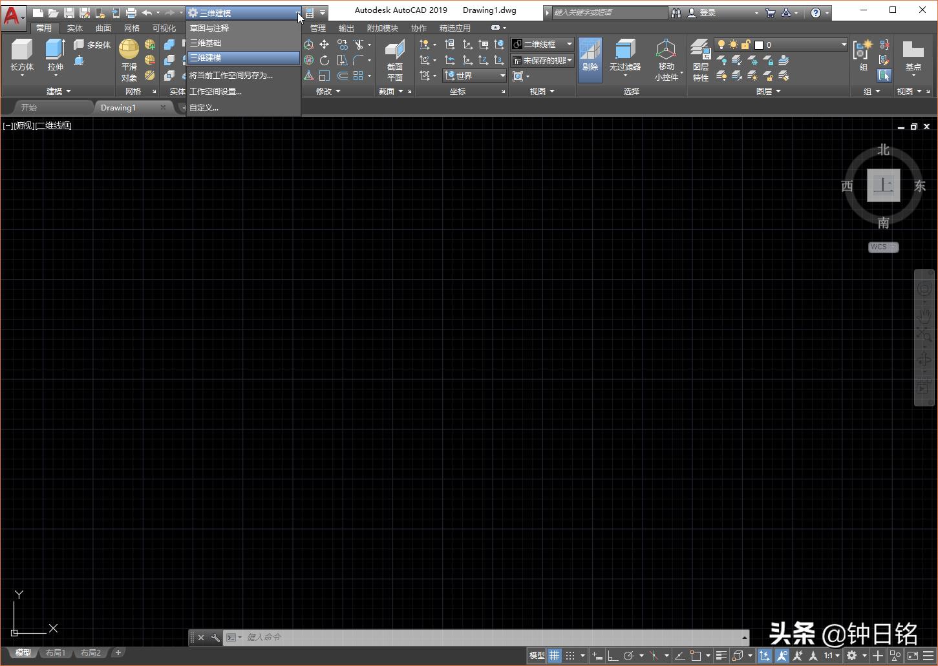Click the Move tool in 修改 panel
The width and height of the screenshot is (938, 666).
click(325, 45)
